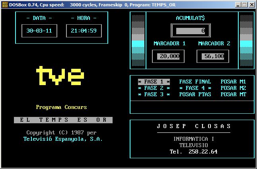Select POSAR M1 in the menu
The image size is (257, 169).
point(233,82)
